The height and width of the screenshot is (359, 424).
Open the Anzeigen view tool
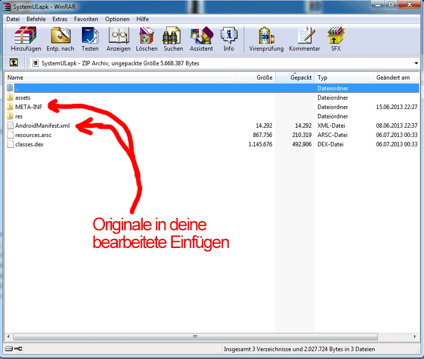[118, 35]
